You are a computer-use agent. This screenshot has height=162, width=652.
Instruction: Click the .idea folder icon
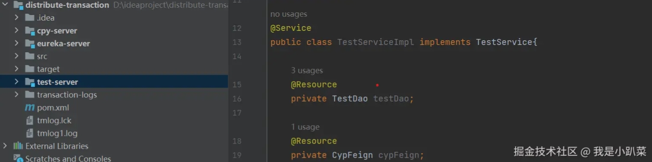[30, 18]
